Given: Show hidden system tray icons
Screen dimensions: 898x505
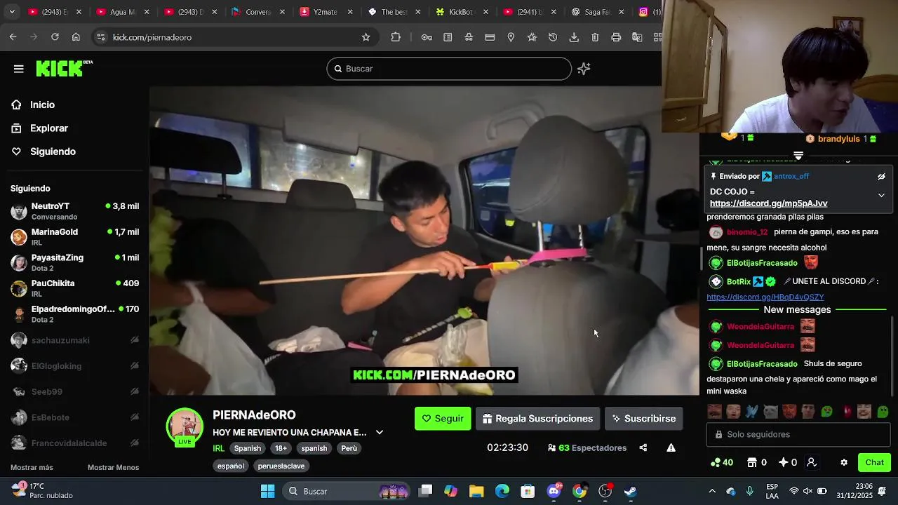Looking at the screenshot, I should tap(712, 491).
